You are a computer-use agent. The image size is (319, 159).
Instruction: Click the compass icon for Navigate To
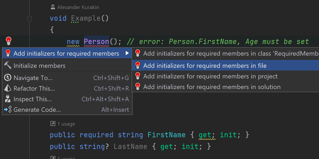point(8,78)
